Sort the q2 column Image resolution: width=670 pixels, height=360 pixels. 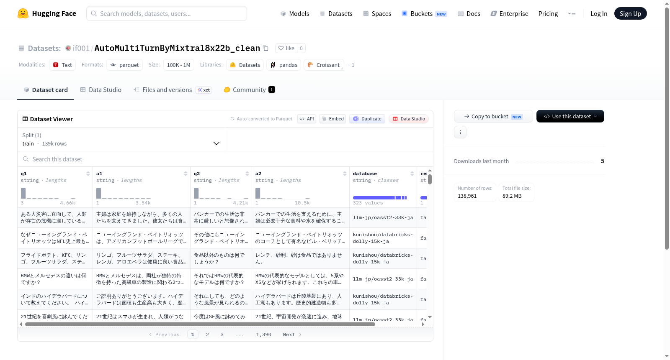pyautogui.click(x=247, y=174)
